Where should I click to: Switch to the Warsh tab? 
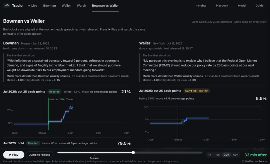click(x=81, y=6)
